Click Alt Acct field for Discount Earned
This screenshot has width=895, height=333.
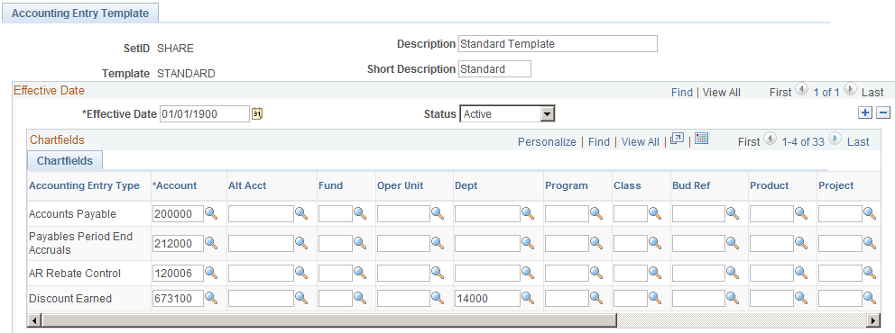pos(261,298)
